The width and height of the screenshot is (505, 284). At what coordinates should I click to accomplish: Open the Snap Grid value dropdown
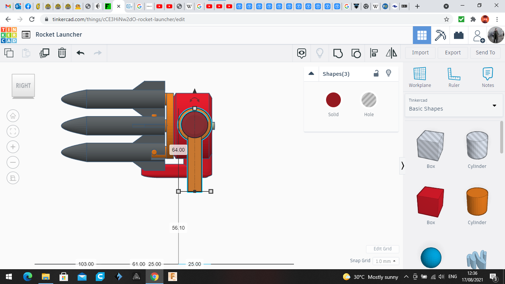(386, 261)
